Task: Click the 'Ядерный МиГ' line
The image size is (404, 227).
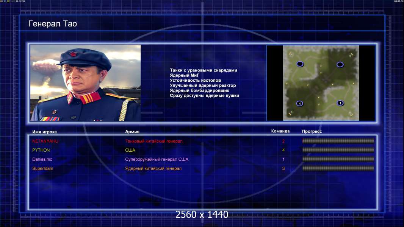Action: point(185,75)
